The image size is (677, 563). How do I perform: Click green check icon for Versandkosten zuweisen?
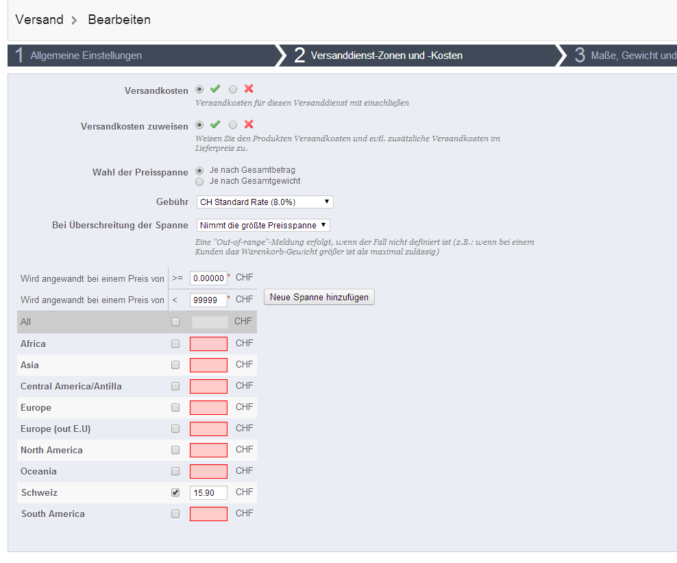click(x=215, y=125)
